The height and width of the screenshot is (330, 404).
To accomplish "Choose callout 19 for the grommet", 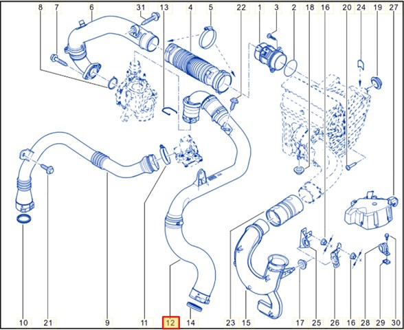I will pos(377,8).
